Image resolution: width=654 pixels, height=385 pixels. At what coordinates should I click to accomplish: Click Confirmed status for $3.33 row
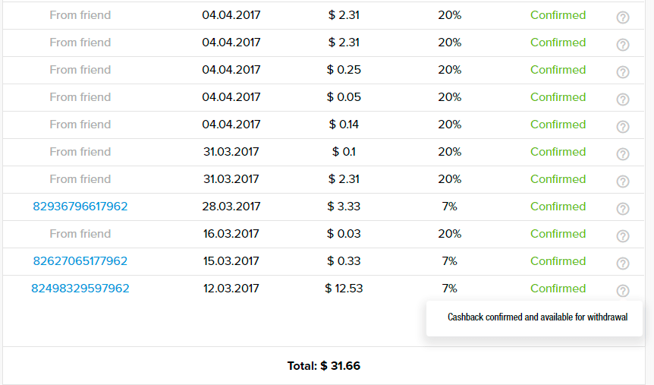pyautogui.click(x=558, y=207)
